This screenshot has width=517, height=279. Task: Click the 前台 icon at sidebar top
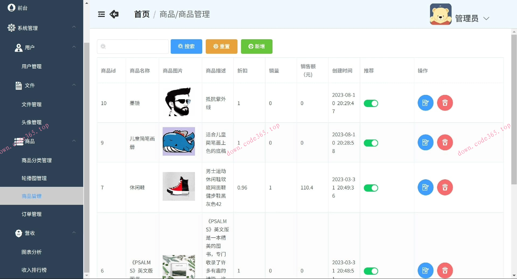(x=11, y=8)
